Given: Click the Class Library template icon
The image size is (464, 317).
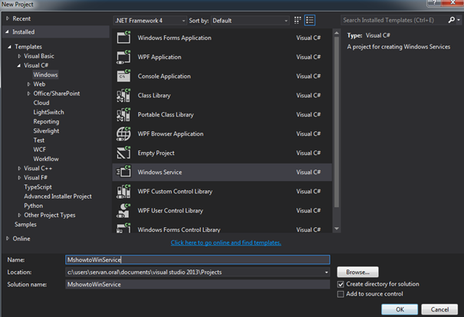Looking at the screenshot, I should pos(123,95).
